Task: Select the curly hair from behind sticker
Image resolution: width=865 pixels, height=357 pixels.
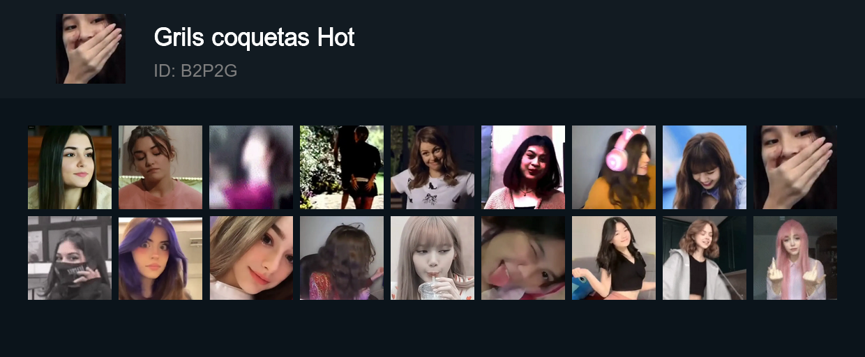Action: [342, 258]
